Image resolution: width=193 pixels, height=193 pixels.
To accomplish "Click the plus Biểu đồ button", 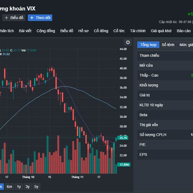I will pos(14,18).
